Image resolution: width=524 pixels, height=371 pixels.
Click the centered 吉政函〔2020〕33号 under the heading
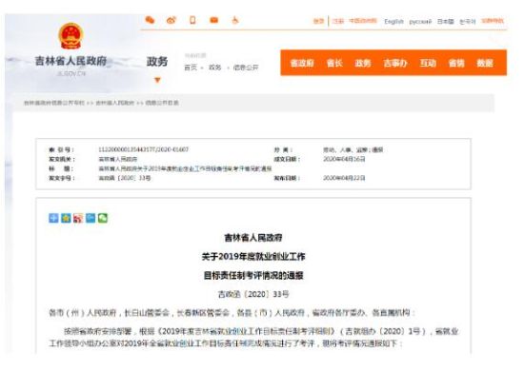point(253,294)
